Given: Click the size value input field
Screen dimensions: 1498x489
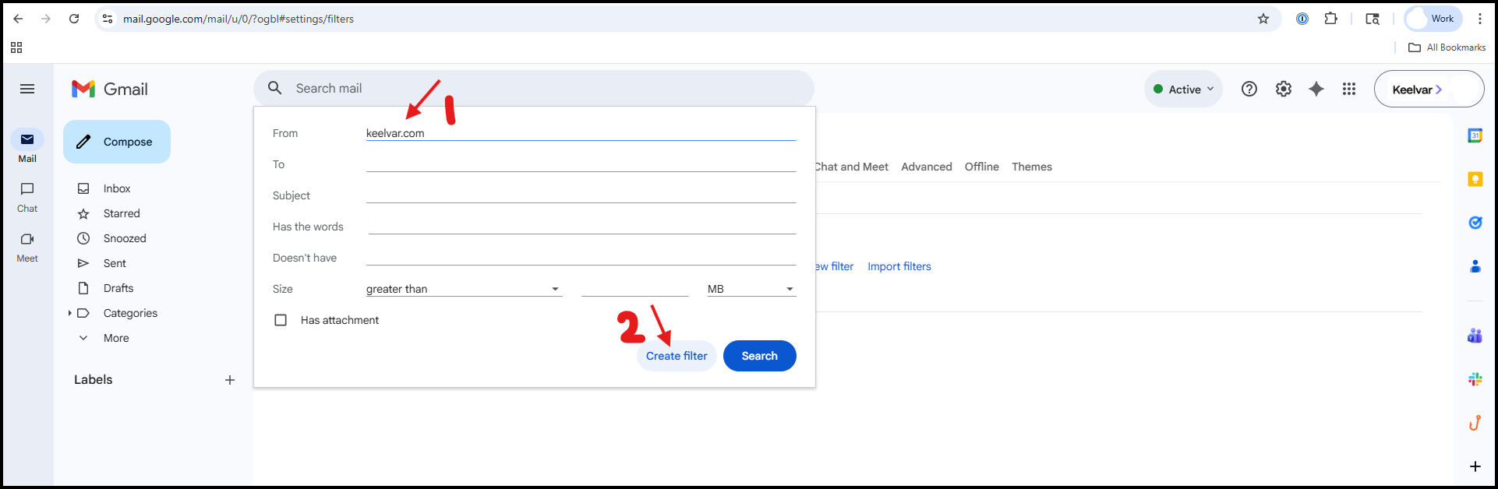Looking at the screenshot, I should (x=635, y=289).
